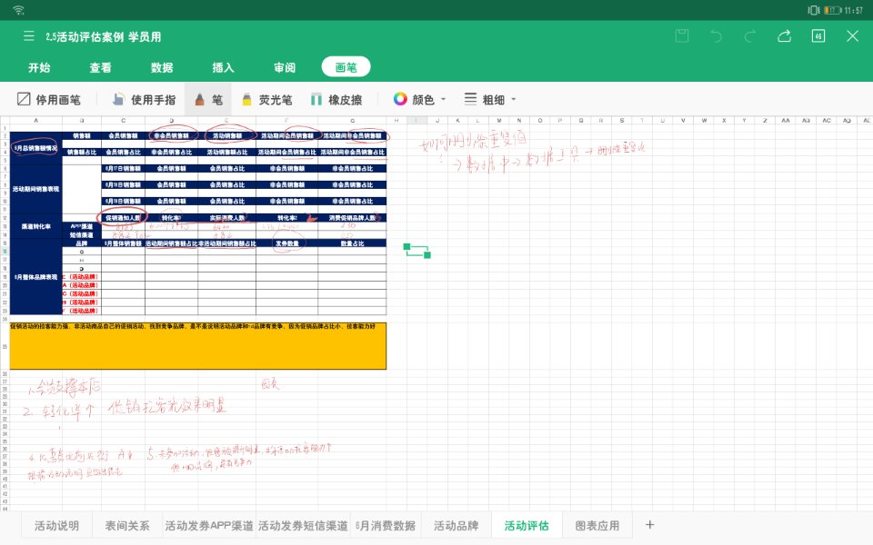Open the 图表应用 sheet
Screen dimensions: 873x545
pyautogui.click(x=597, y=526)
